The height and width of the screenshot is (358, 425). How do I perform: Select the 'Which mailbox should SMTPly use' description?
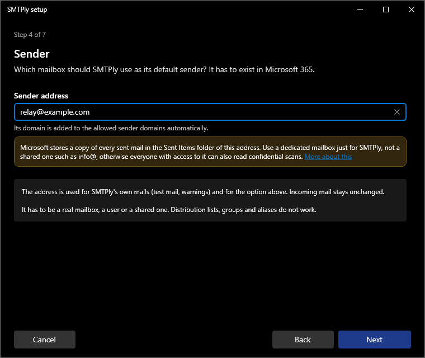coord(164,70)
